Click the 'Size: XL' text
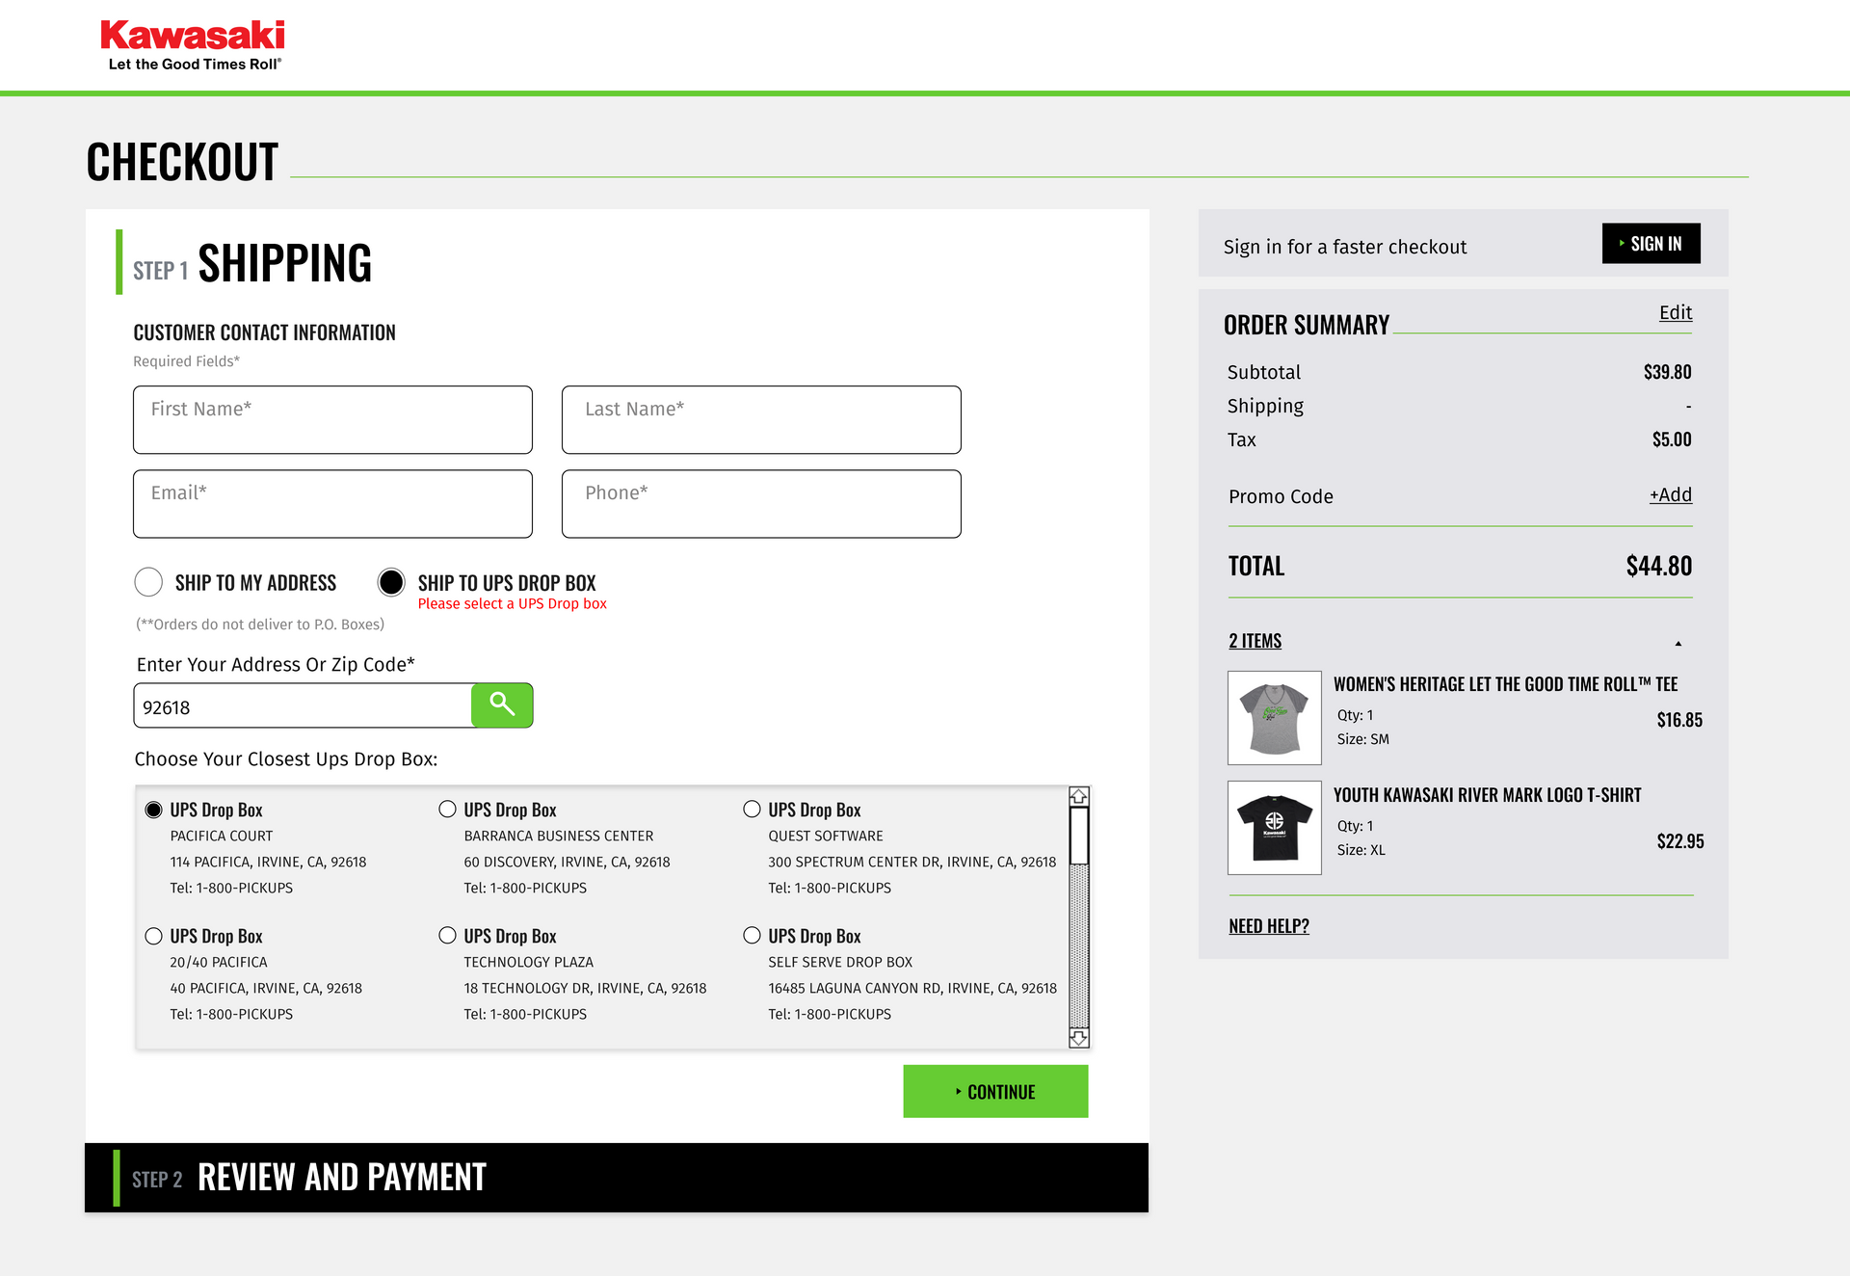 [x=1361, y=850]
